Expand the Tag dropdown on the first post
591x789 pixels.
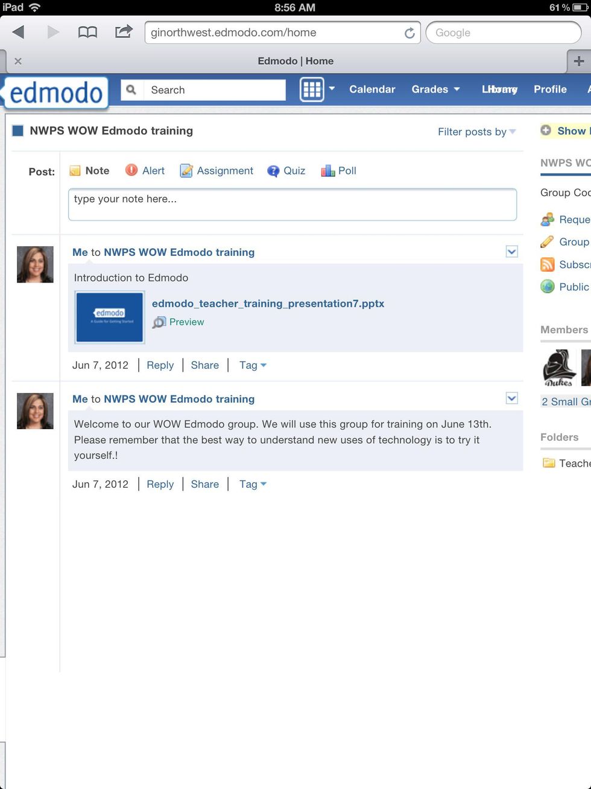tap(253, 365)
